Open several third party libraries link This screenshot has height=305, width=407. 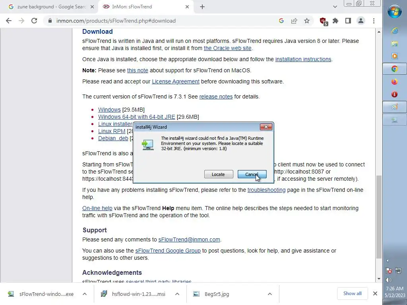159,281
